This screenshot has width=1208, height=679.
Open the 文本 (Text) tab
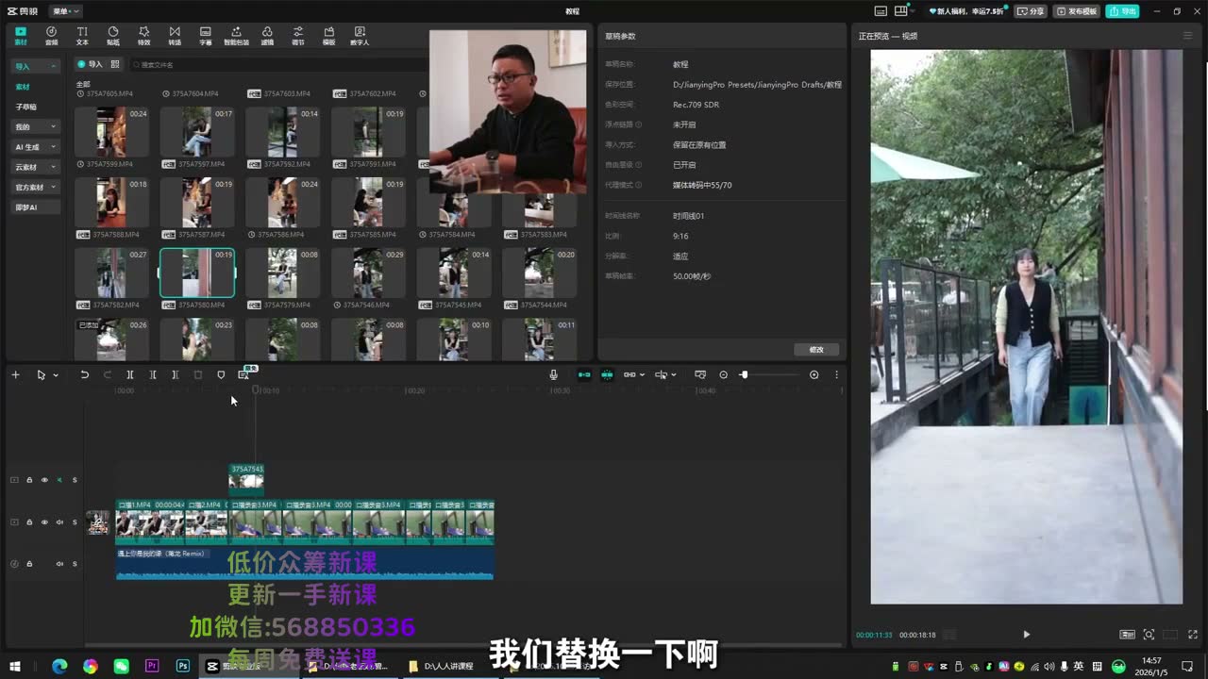[82, 36]
